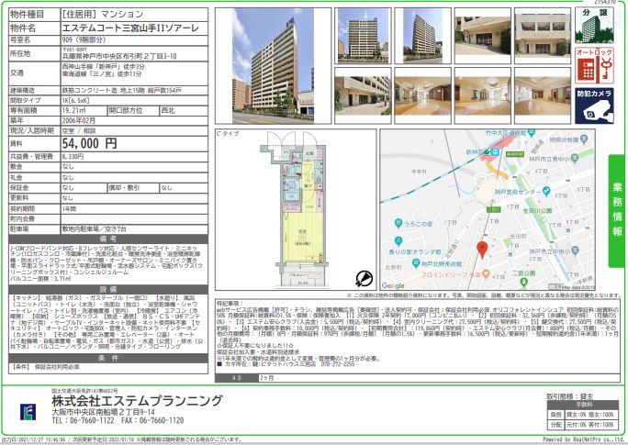Click the phone number TEL：06-7660-1122
Screen dimensions: 628x445
83,420
